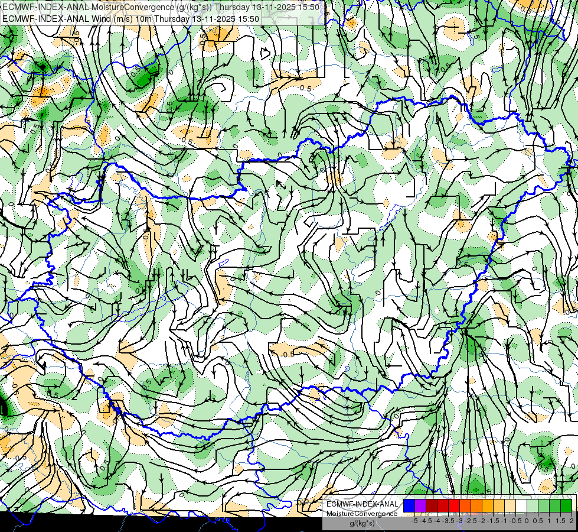Screen dimensions: 578x532
Task: Select legend swatch between -4.5 and -4
Action: (432, 505)
